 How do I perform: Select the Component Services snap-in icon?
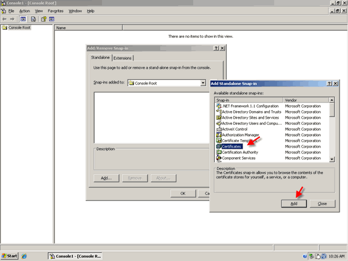pos(218,158)
